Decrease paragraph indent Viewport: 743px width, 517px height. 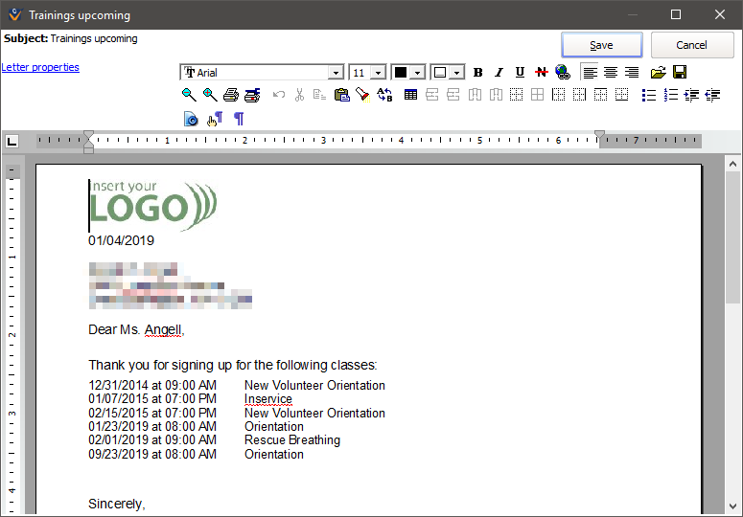712,95
